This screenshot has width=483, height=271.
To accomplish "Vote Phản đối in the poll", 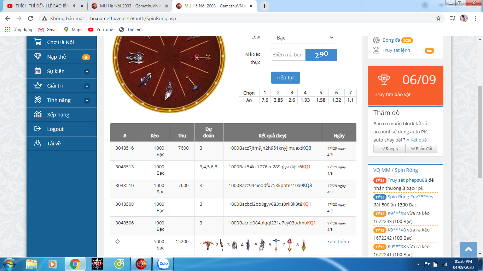I will click(x=421, y=149).
